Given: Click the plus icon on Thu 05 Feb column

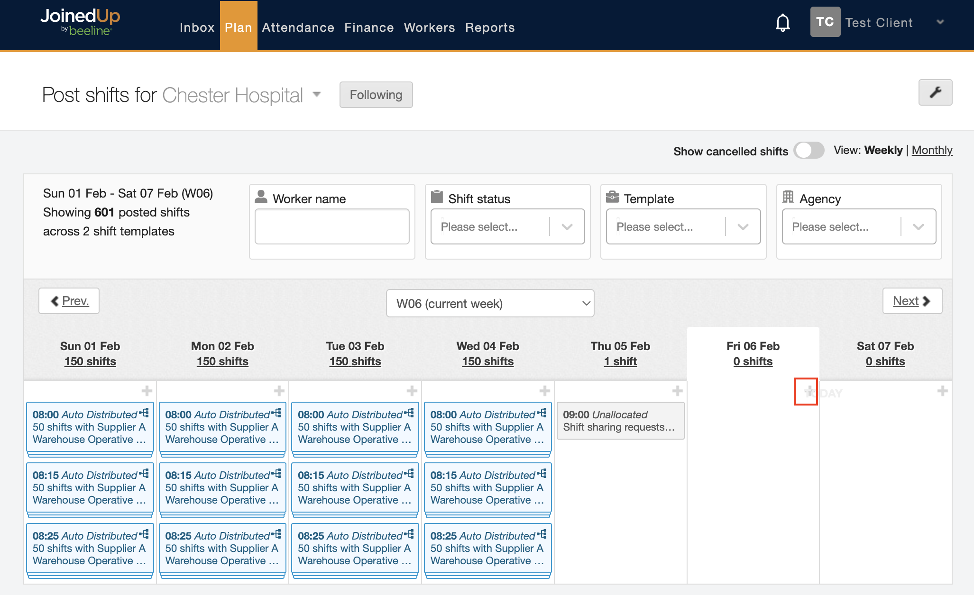Looking at the screenshot, I should pyautogui.click(x=677, y=390).
